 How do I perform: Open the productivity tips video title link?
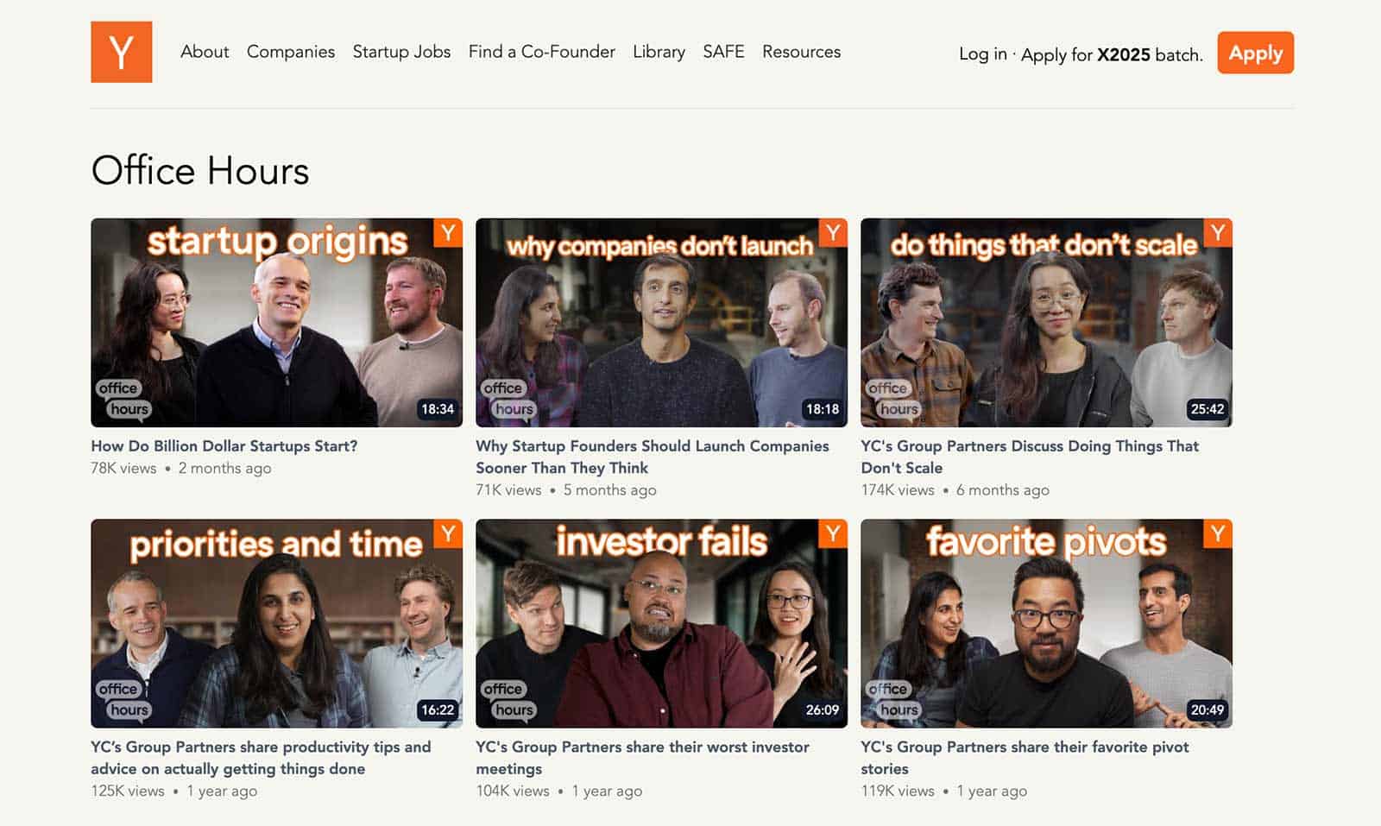tap(261, 758)
